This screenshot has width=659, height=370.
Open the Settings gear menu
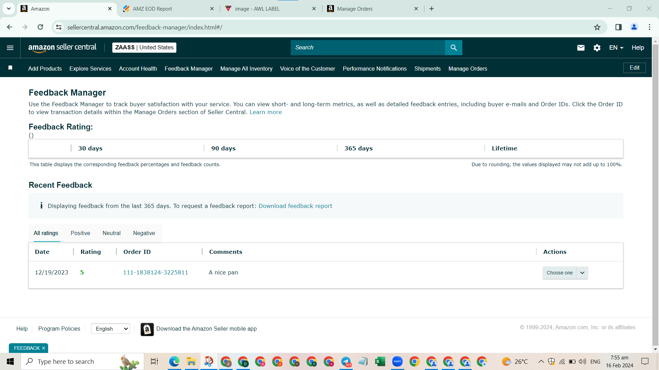tap(597, 48)
